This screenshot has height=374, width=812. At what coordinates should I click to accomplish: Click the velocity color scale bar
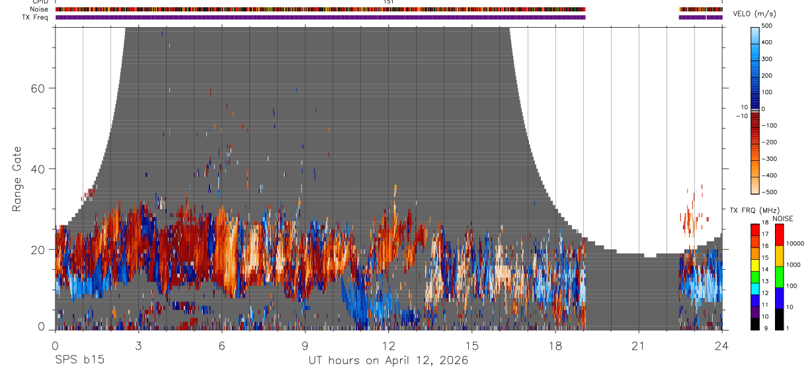pyautogui.click(x=755, y=110)
